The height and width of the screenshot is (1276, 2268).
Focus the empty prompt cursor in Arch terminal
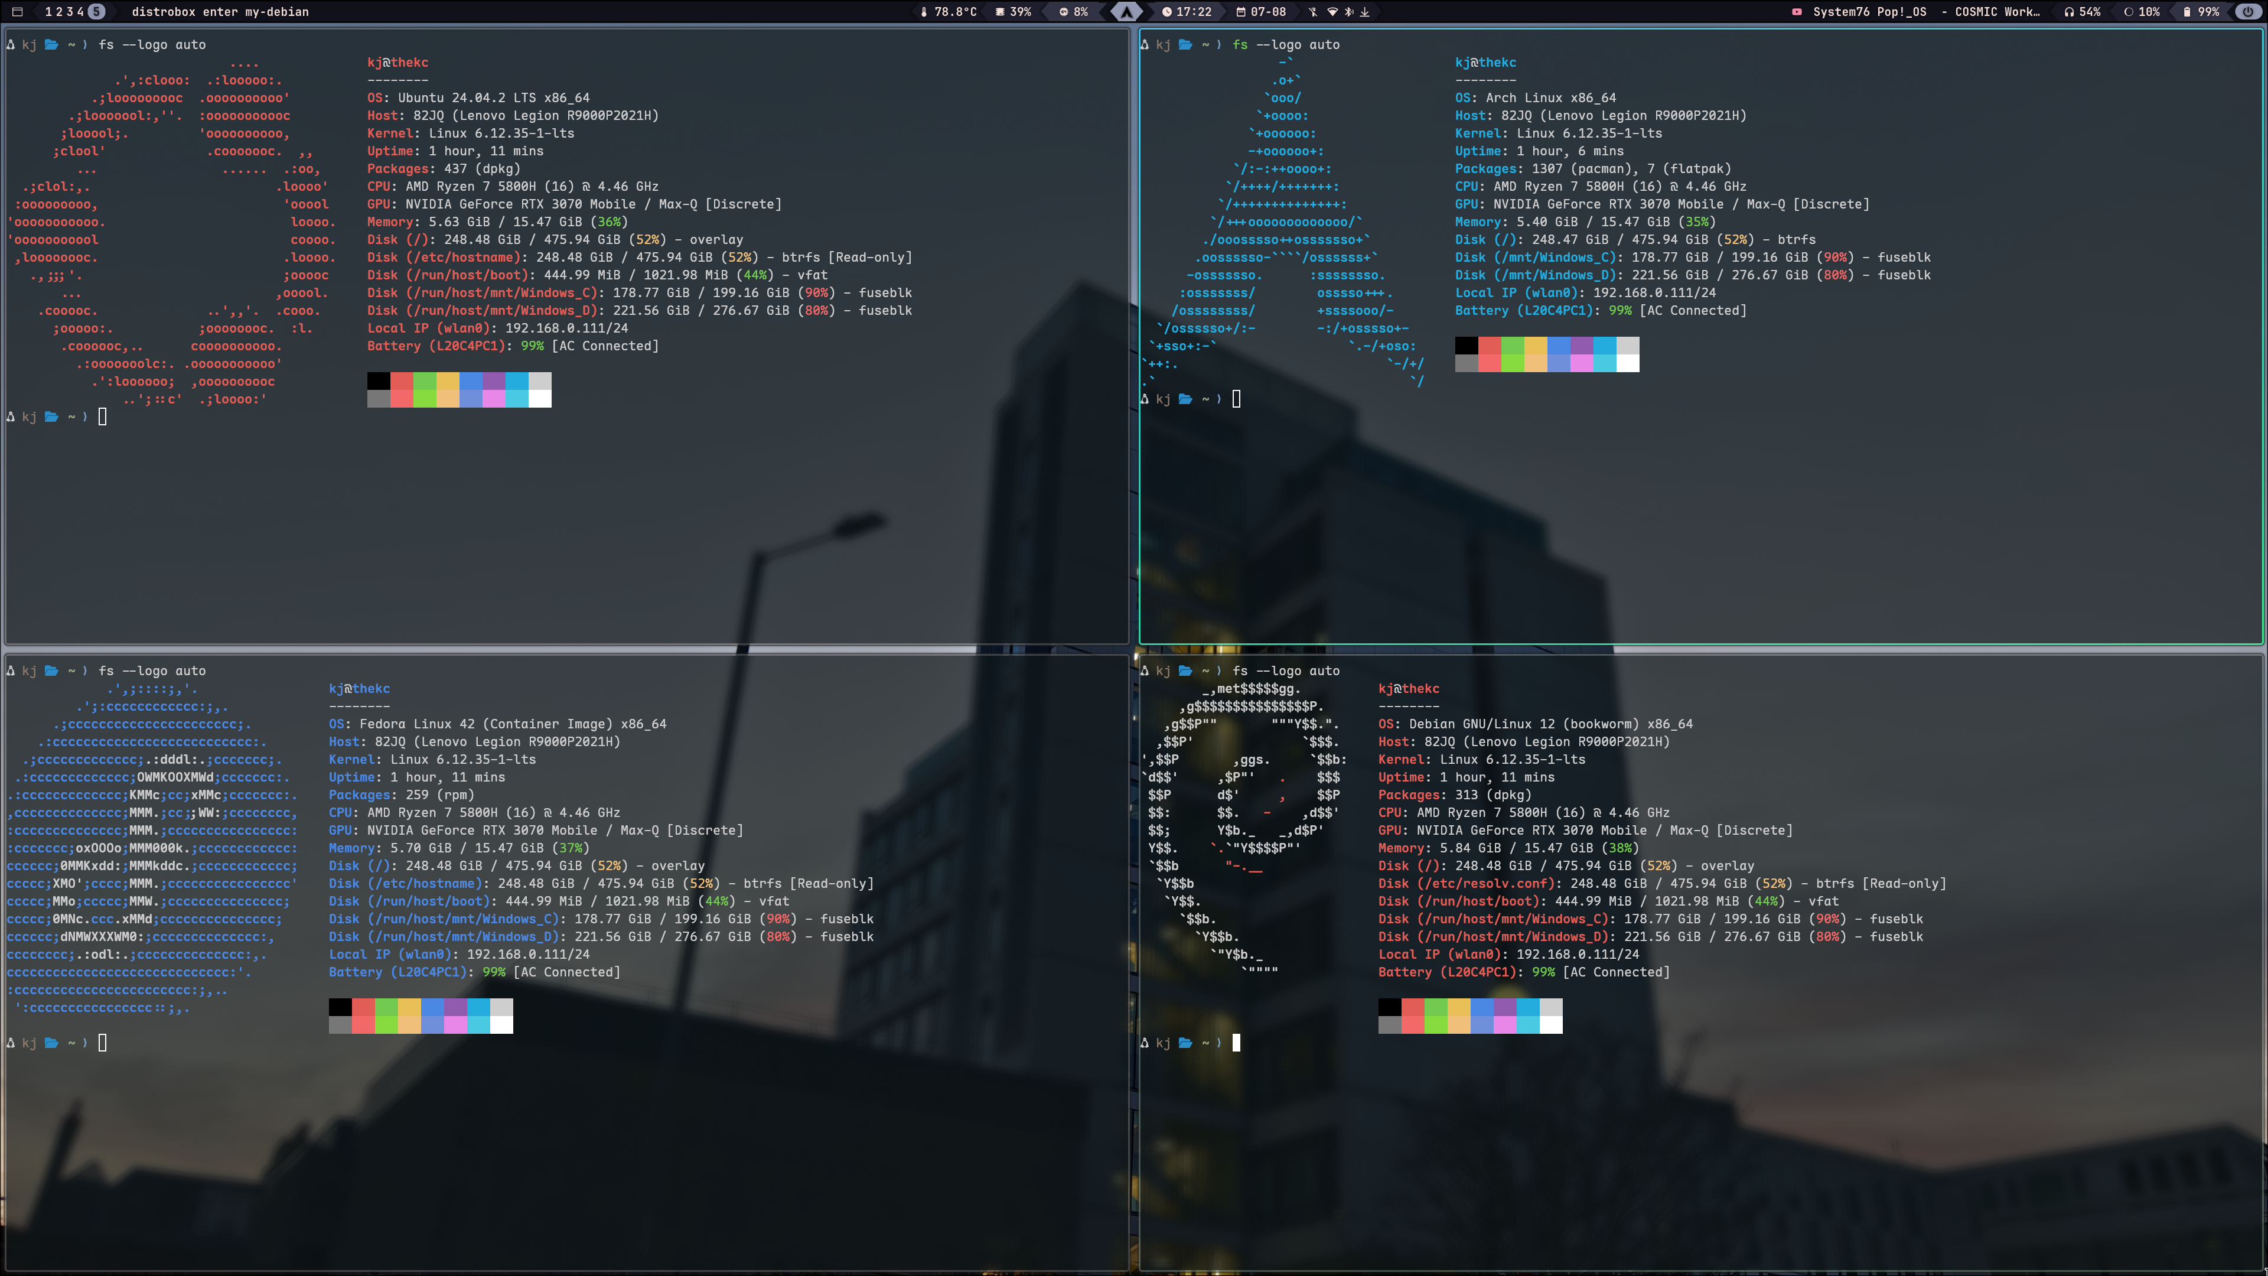pos(1236,399)
